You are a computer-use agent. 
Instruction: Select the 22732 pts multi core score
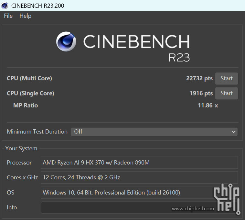[x=199, y=78]
